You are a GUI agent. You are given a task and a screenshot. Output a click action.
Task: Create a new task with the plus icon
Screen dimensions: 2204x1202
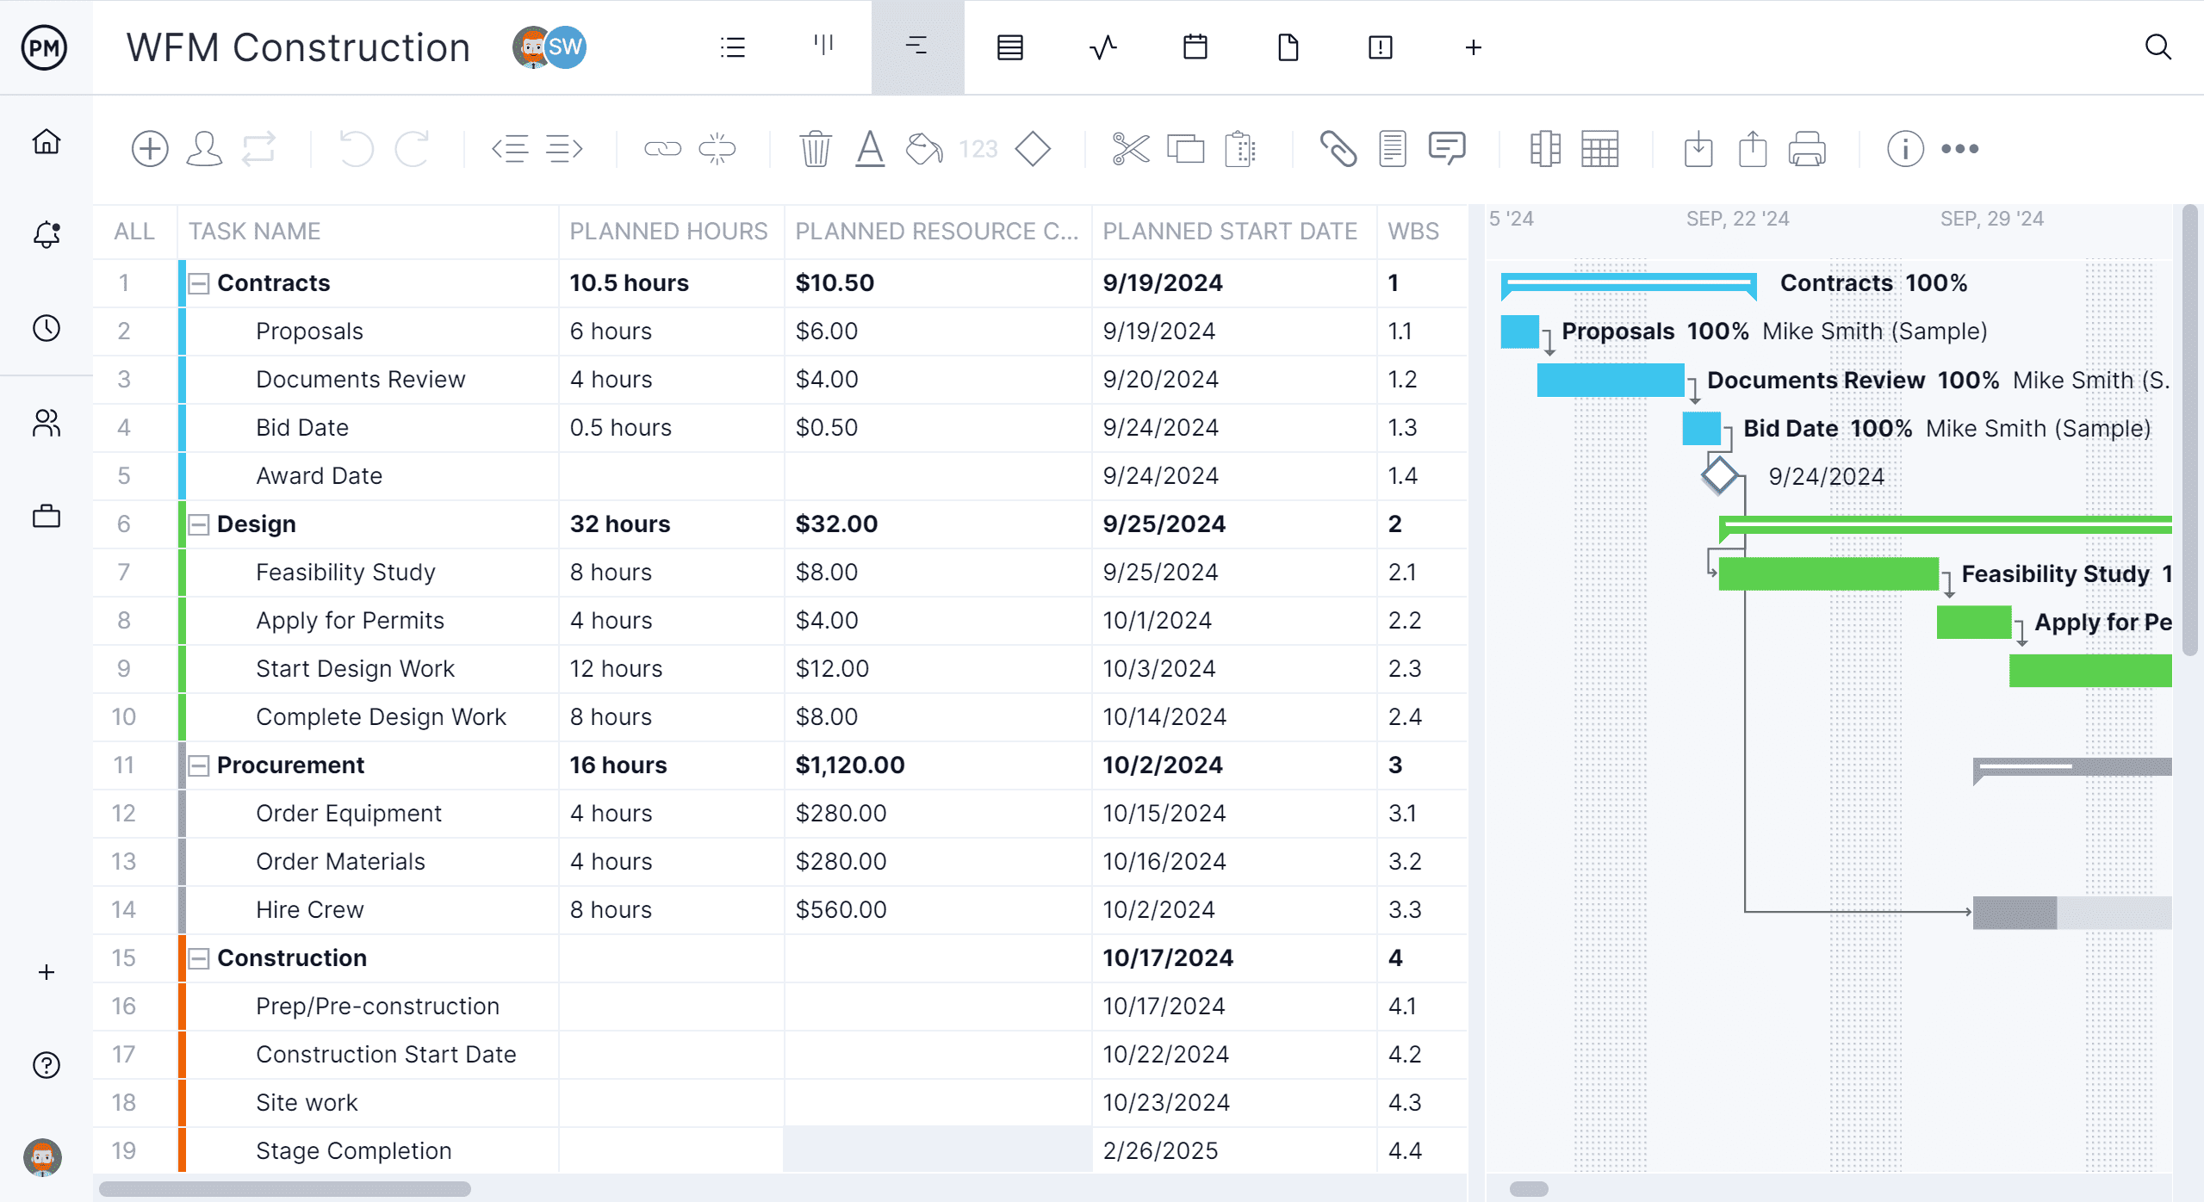point(150,148)
